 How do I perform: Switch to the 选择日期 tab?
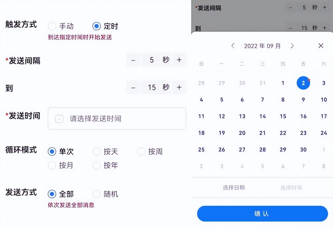(234, 188)
